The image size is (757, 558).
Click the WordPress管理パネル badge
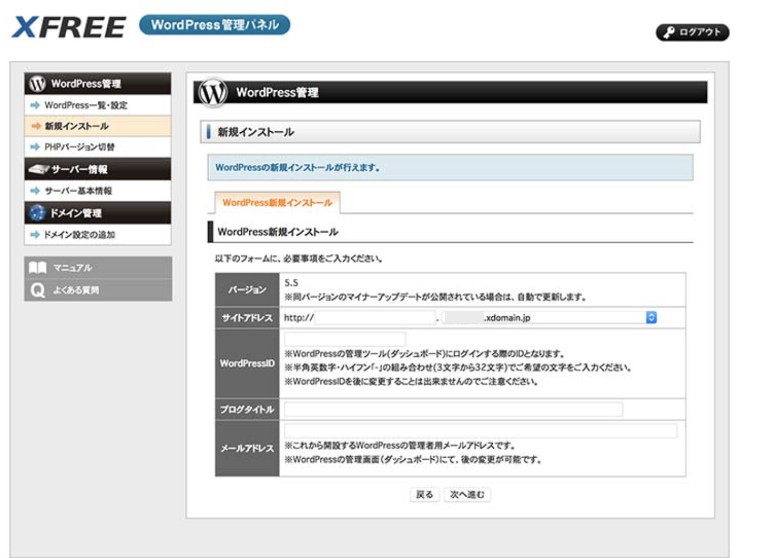pos(215,25)
